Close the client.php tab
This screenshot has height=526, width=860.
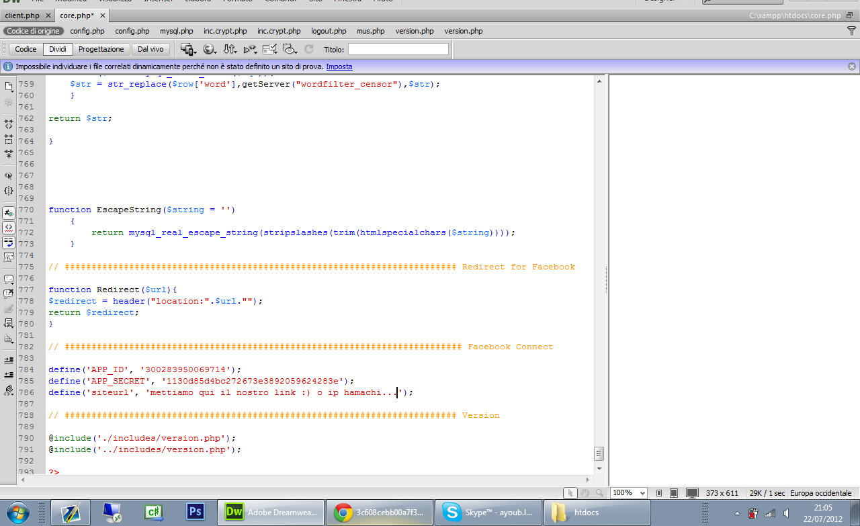pos(48,15)
